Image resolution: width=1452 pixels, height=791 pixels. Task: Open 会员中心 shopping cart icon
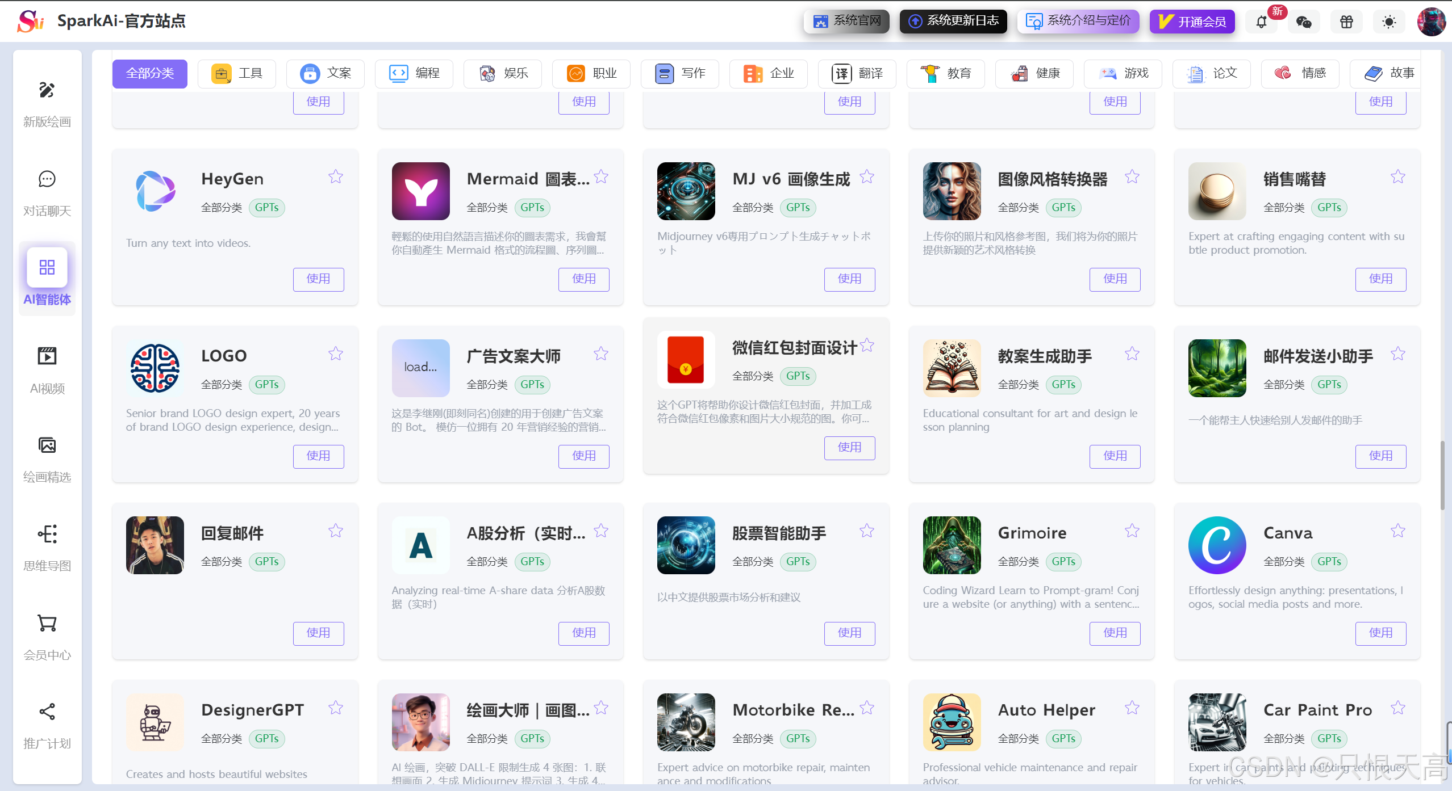tap(47, 623)
